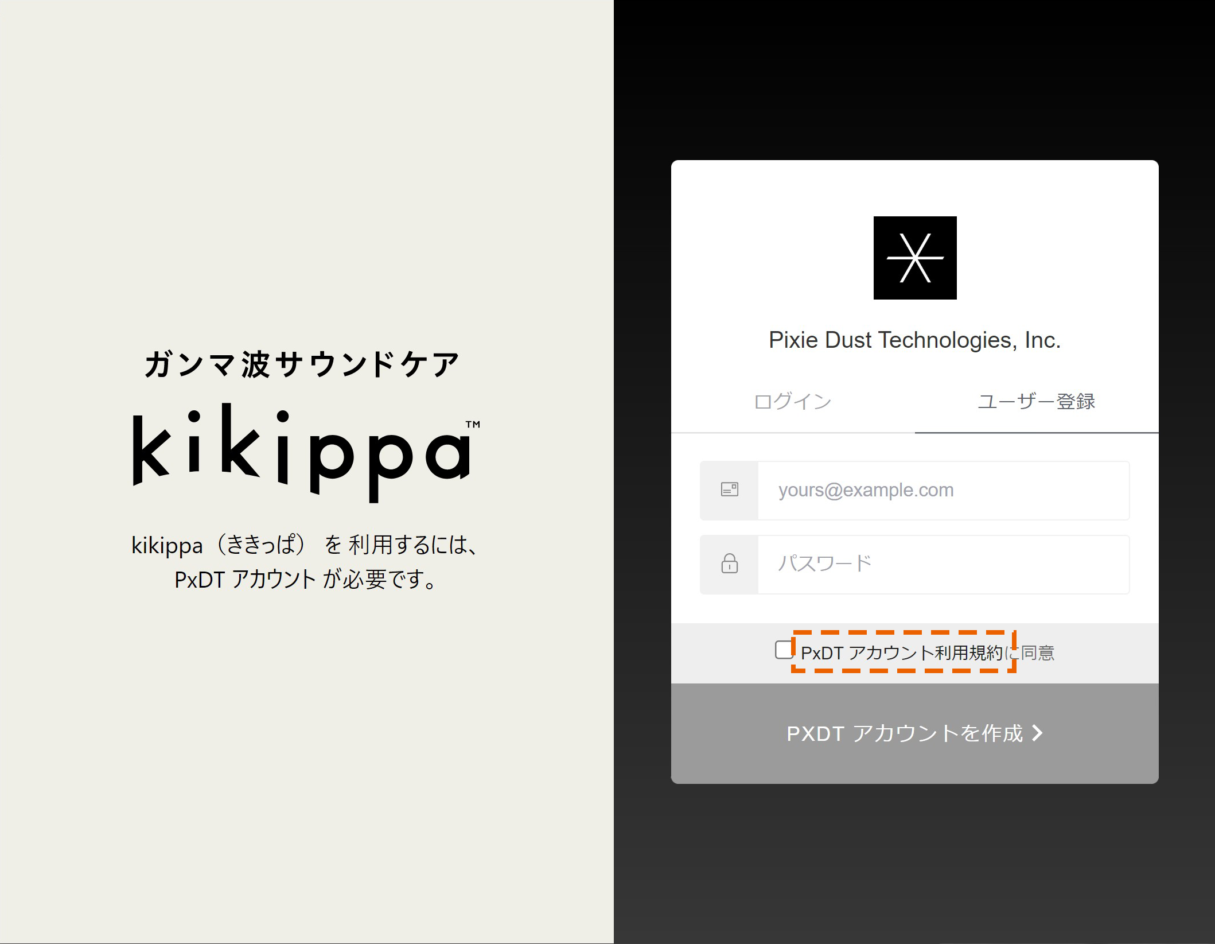Select the ユーザー登録 tab
1215x944 pixels.
pyautogui.click(x=1036, y=402)
